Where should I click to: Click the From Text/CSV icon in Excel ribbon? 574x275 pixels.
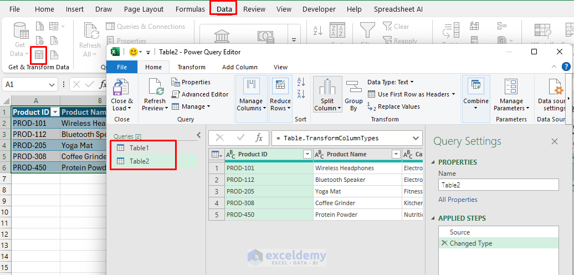pos(39,27)
